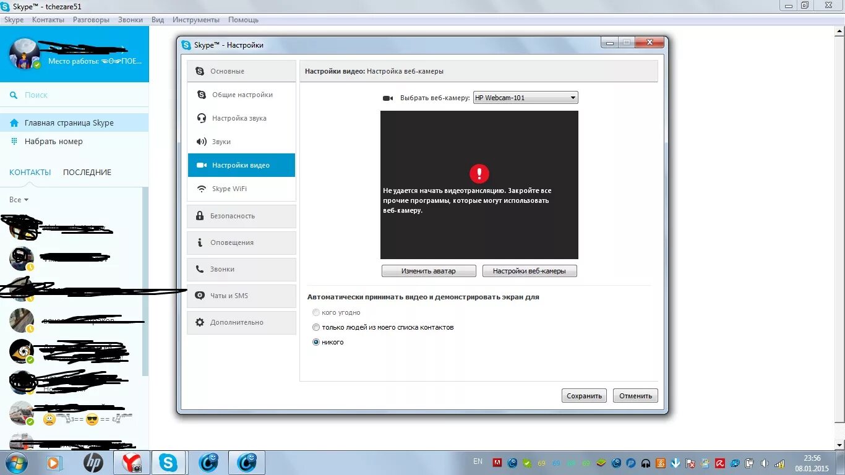
Task: Go to Главная страница Skype
Action: point(74,122)
